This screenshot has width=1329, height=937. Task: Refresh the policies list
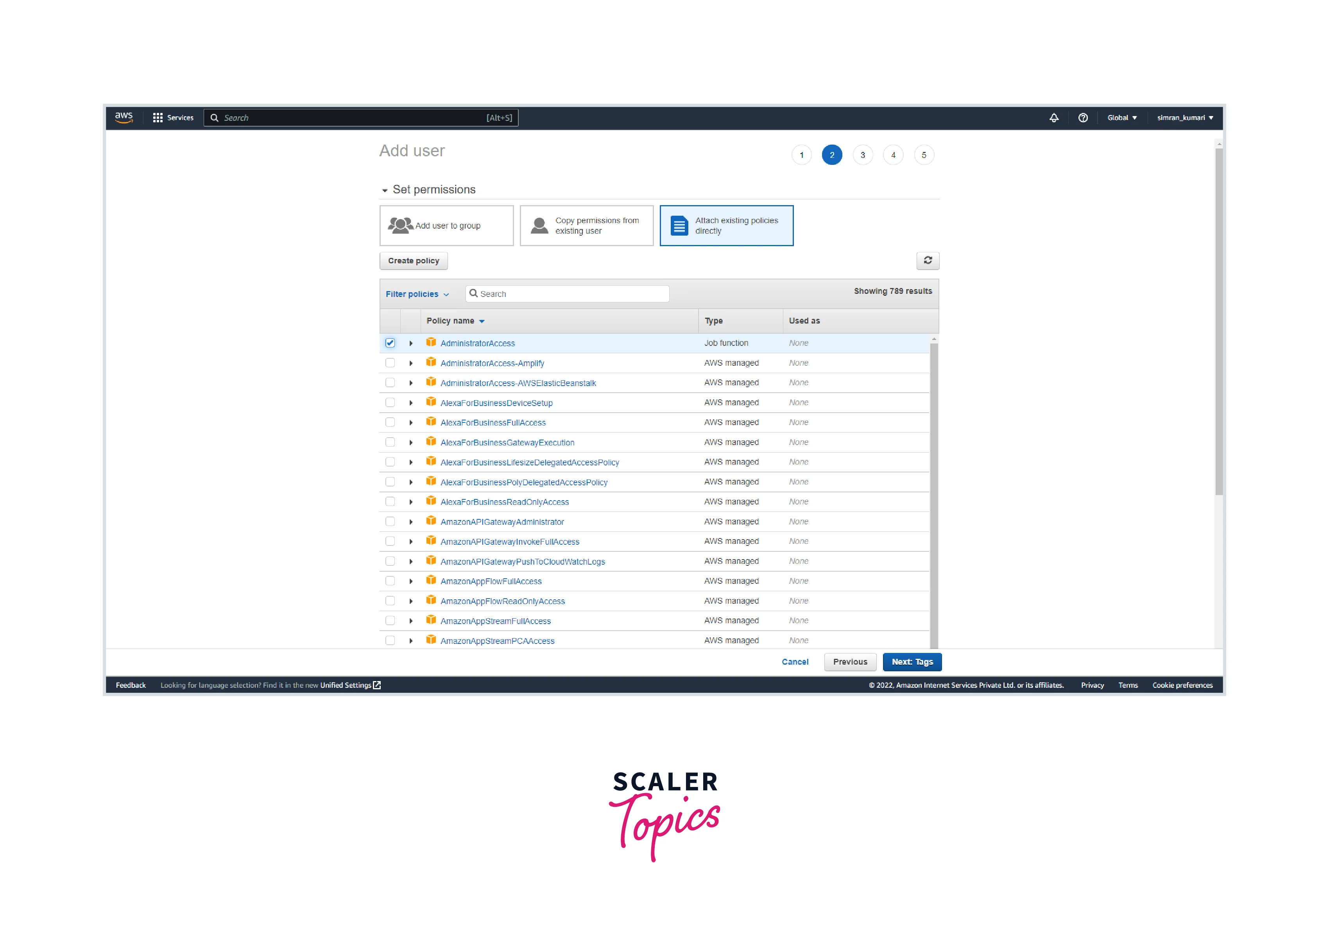(927, 261)
